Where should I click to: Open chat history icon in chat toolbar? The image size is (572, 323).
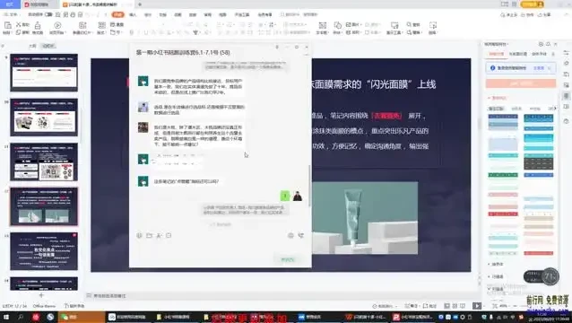[x=169, y=235]
